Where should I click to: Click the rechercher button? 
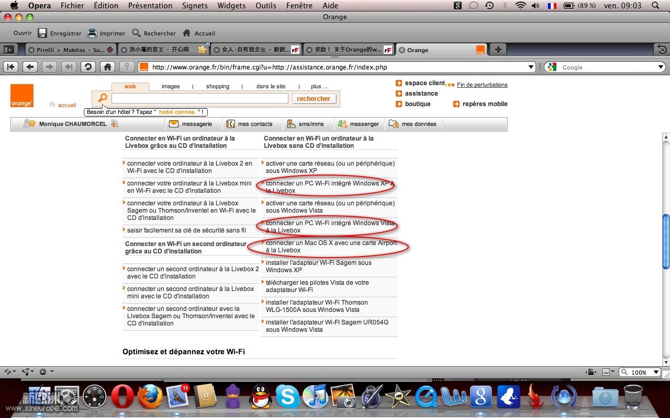coord(314,98)
